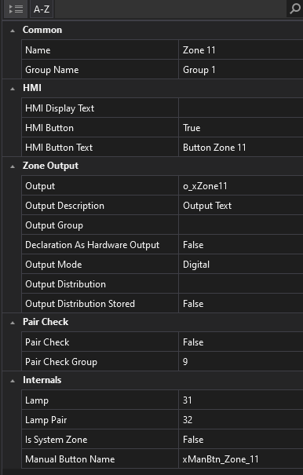Viewport: 303px width, 475px height.
Task: Select the Output value o_xZone11
Action: 241,186
